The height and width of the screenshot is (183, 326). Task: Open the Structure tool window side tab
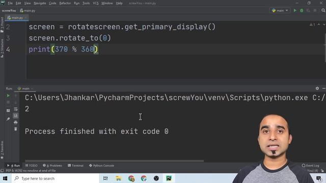click(x=2, y=48)
